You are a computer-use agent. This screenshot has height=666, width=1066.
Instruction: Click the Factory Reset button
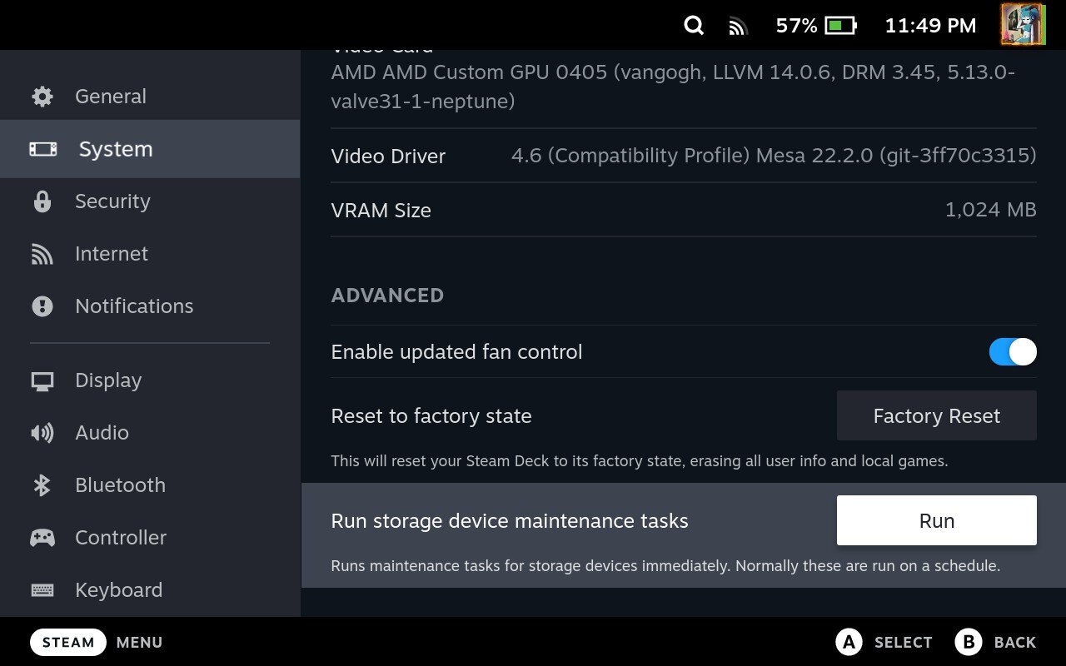click(936, 415)
